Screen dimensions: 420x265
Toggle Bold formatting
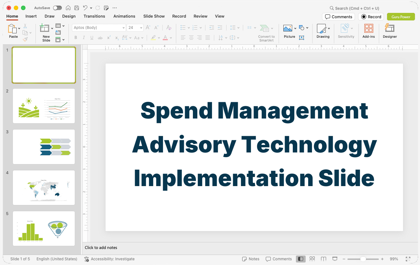pos(76,38)
